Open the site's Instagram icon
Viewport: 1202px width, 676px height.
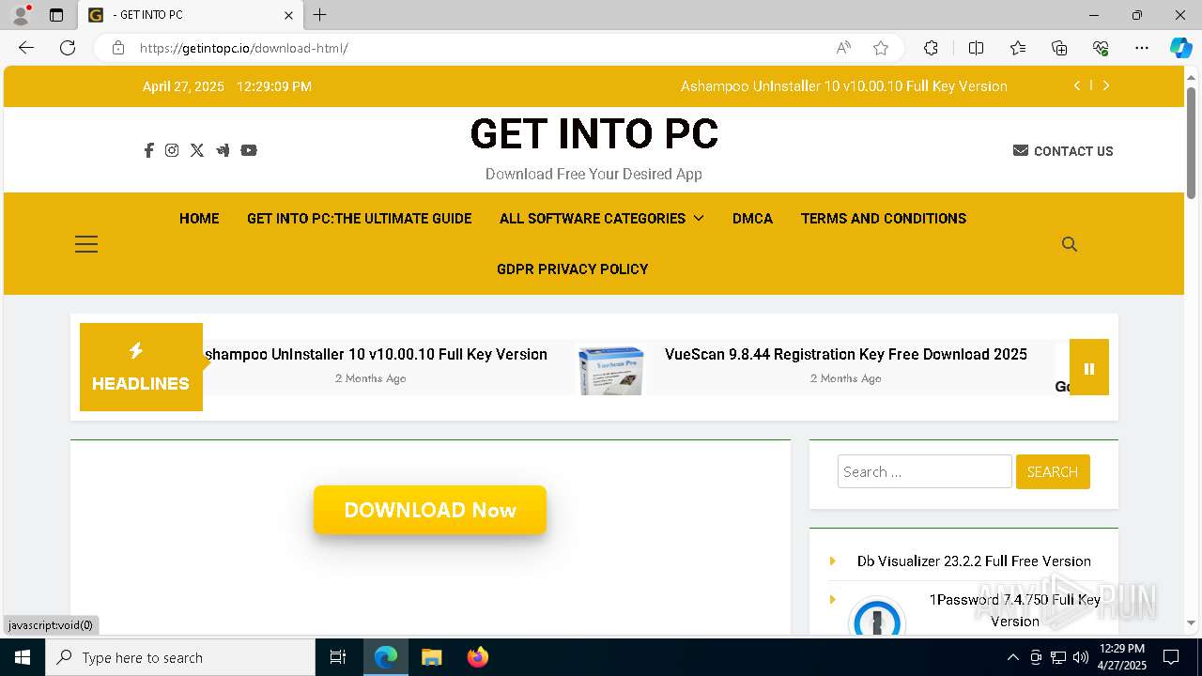pos(172,150)
